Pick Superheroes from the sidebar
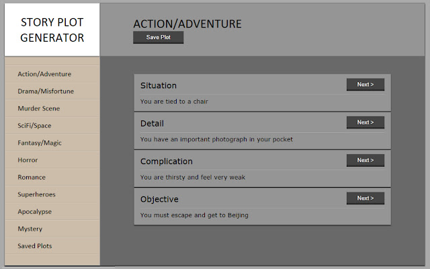The height and width of the screenshot is (269, 430). coord(36,194)
